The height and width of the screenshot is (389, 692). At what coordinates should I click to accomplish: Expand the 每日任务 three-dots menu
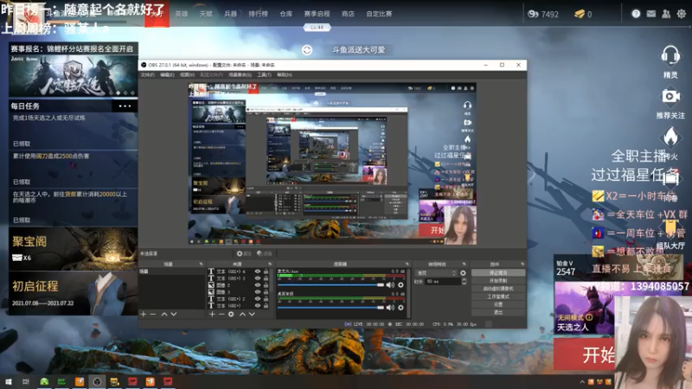pyautogui.click(x=125, y=105)
